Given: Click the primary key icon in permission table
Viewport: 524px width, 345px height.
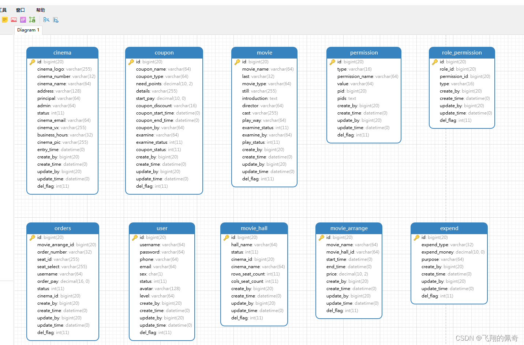Looking at the screenshot, I should click(332, 62).
